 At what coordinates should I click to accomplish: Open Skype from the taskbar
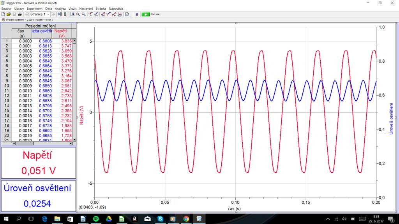tap(160, 219)
